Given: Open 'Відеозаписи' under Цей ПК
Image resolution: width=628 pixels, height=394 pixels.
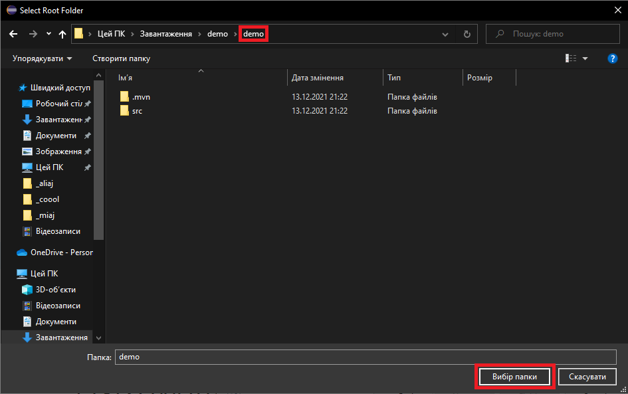Looking at the screenshot, I should (x=58, y=306).
